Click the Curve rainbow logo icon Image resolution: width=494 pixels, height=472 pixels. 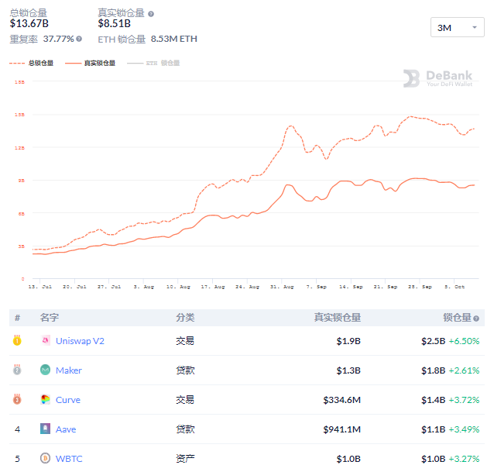click(x=46, y=399)
